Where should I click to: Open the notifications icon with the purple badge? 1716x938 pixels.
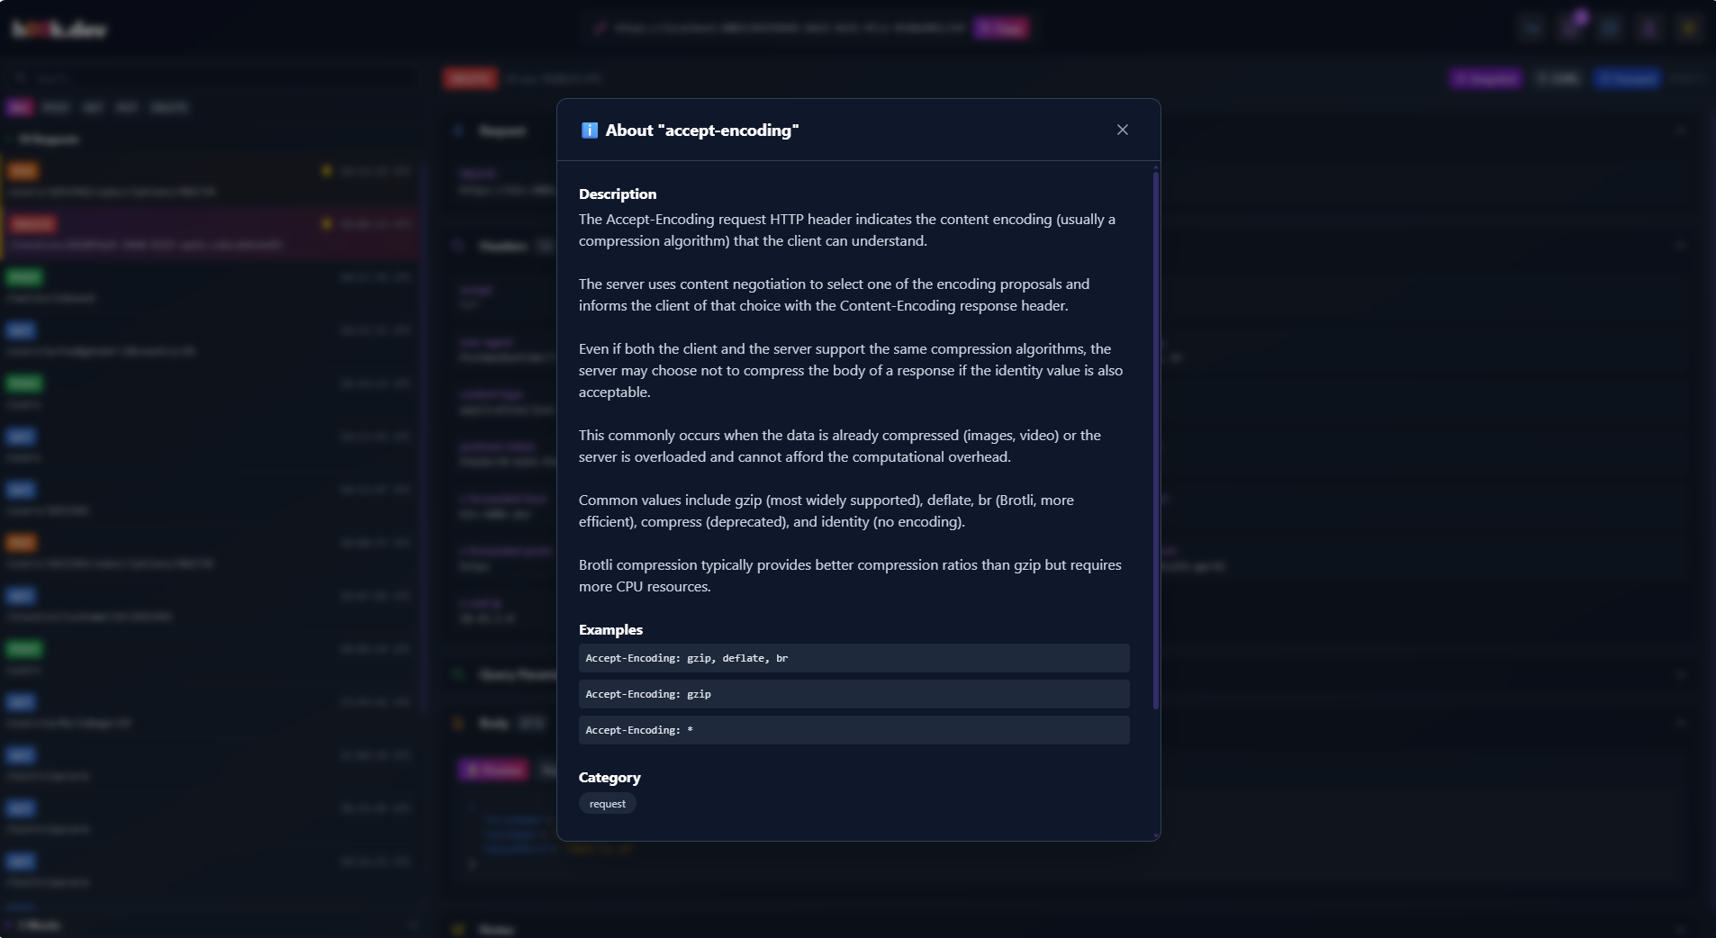click(x=1571, y=28)
